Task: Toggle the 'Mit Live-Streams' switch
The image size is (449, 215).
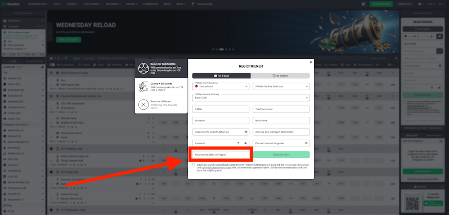Action: click(x=52, y=65)
